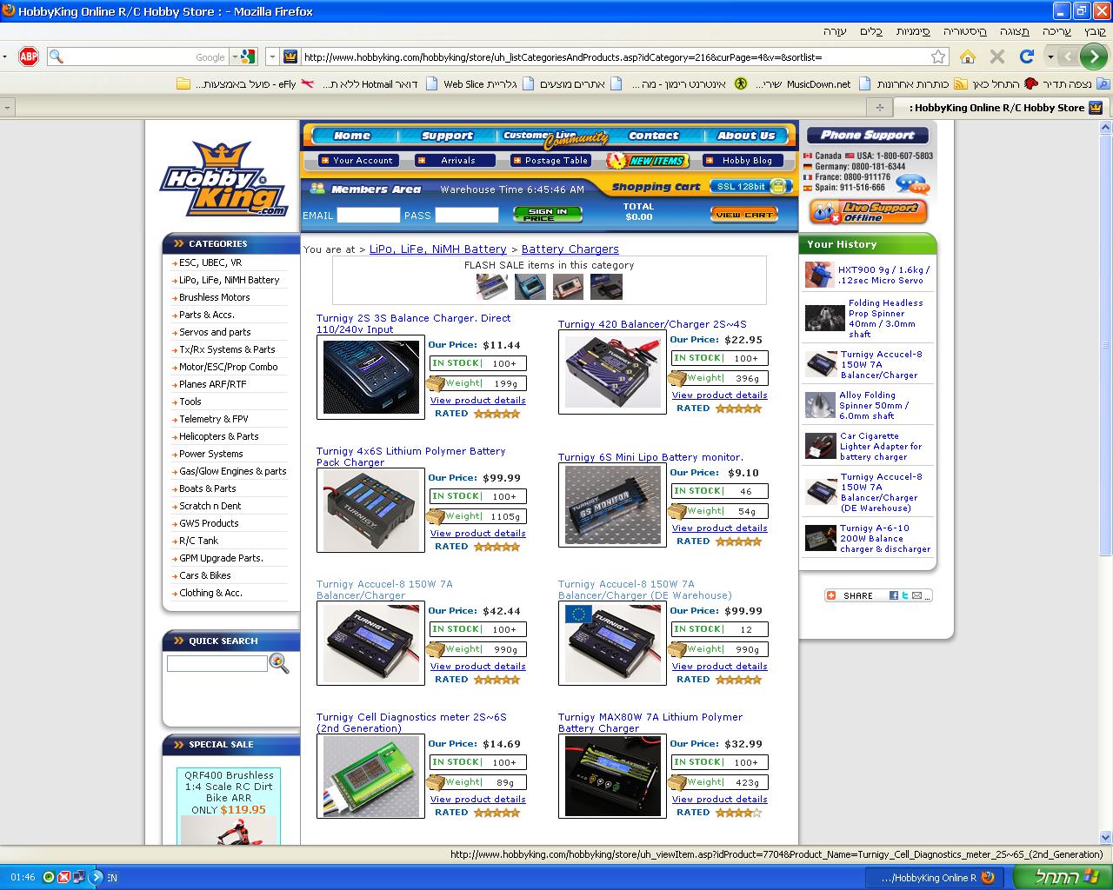Open the Support navigation tab
Image resolution: width=1113 pixels, height=890 pixels.
pos(447,136)
